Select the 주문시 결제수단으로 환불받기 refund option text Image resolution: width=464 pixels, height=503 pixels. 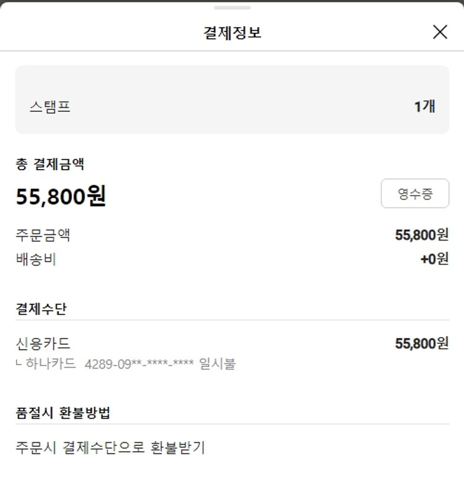point(110,447)
